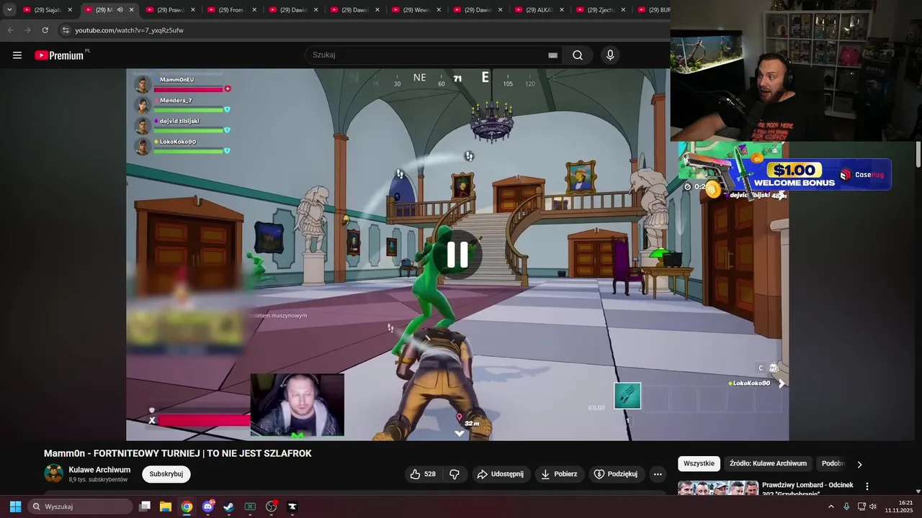Viewport: 922px width, 518px height.
Task: Click the magnifier search button
Action: click(x=578, y=55)
